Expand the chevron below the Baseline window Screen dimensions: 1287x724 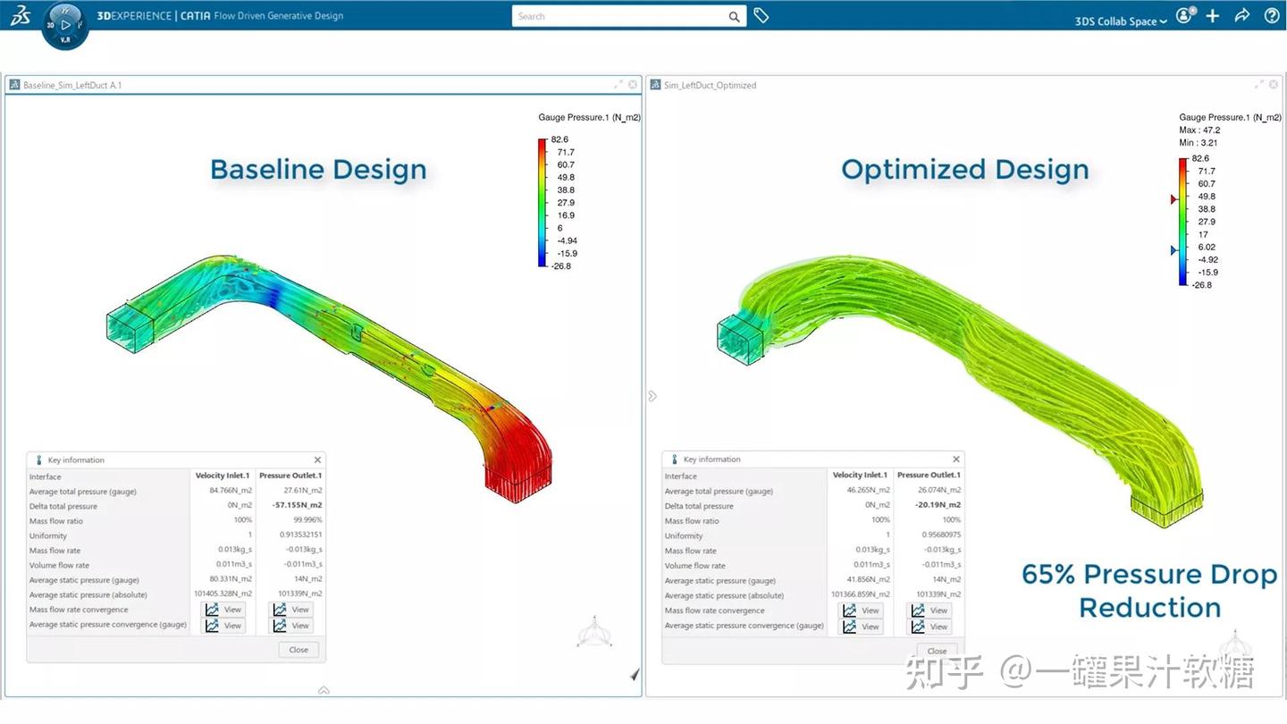click(324, 690)
